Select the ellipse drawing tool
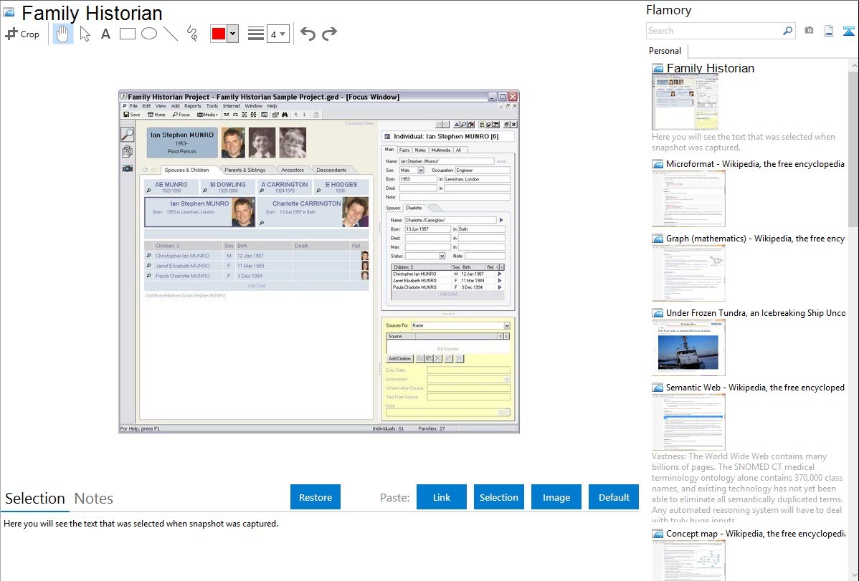 pos(149,34)
